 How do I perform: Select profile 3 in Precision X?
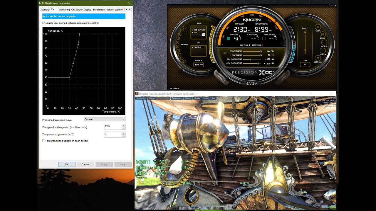[178, 38]
